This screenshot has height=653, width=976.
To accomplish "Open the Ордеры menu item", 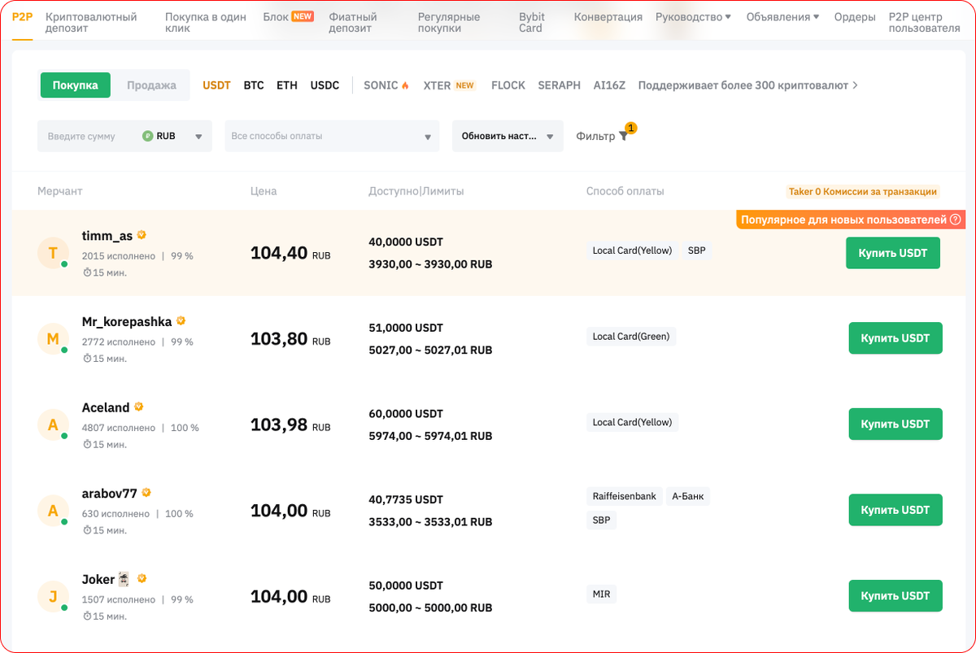I will (854, 15).
